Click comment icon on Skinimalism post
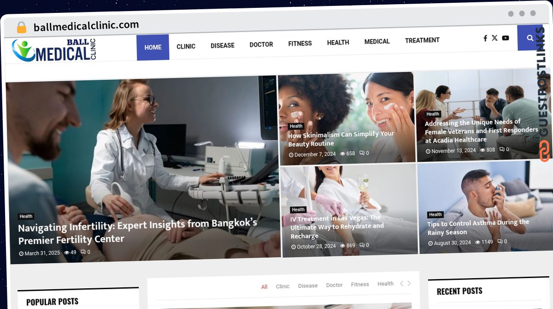 click(x=362, y=153)
